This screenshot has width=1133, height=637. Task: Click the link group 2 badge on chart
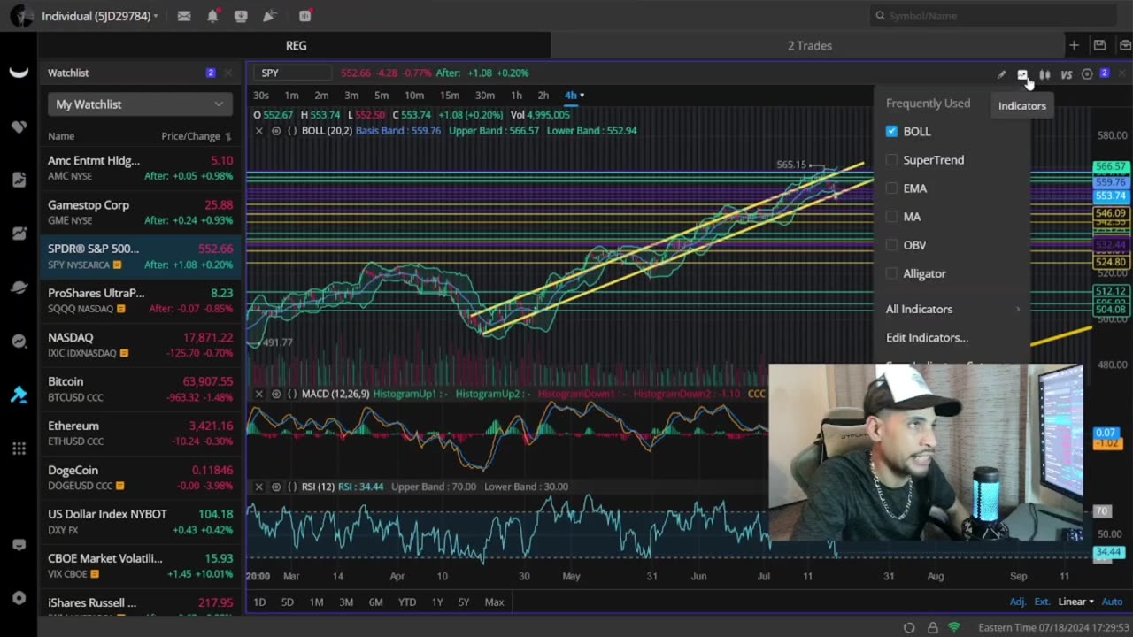[1104, 73]
